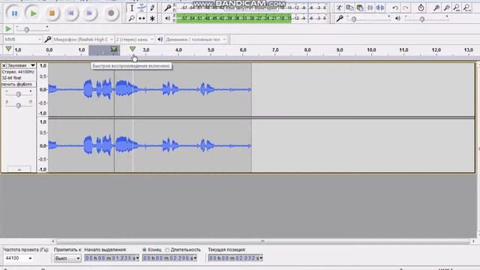Fit the whole project in window
Viewport: 480px width, 270px height.
coord(467,8)
